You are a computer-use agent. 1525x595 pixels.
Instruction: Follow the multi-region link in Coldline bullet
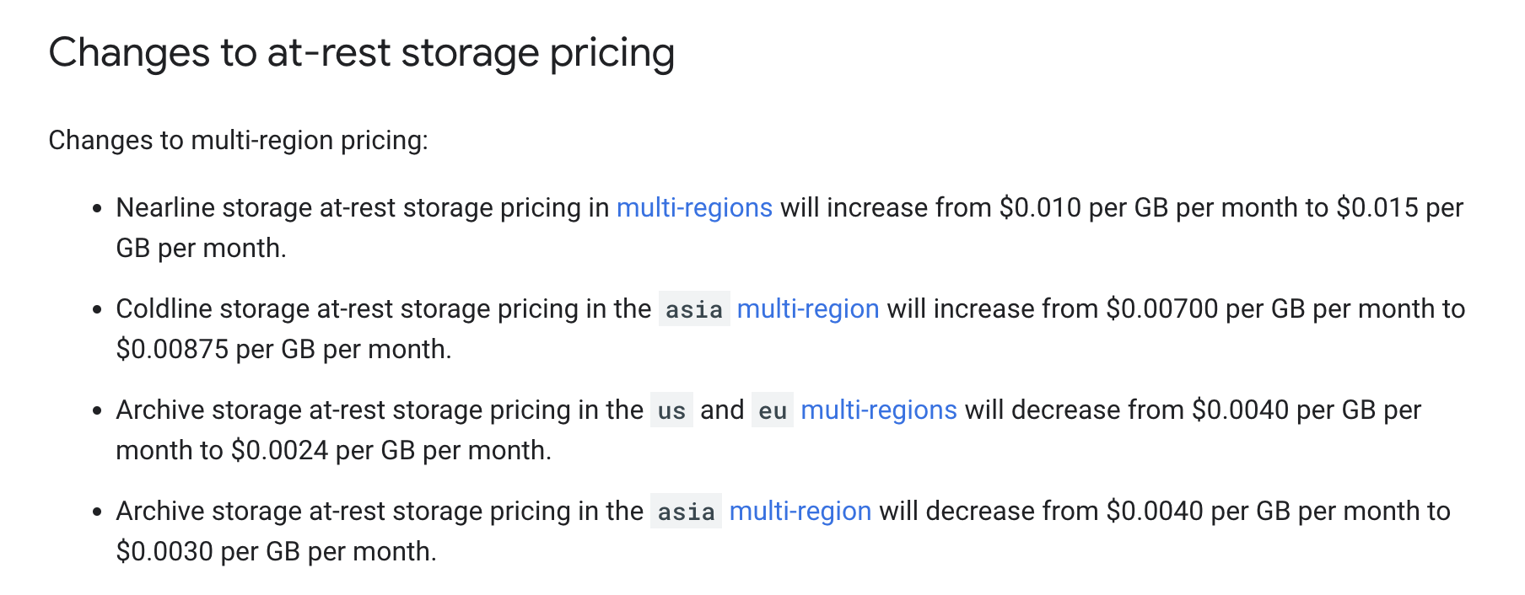(808, 308)
